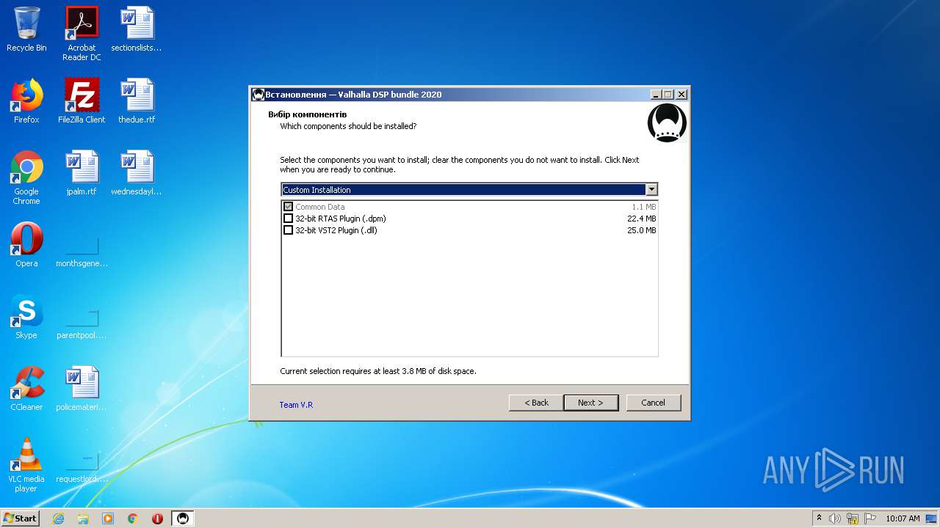Launch Google Chrome desktop shortcut
The image size is (940, 528).
pos(26,177)
